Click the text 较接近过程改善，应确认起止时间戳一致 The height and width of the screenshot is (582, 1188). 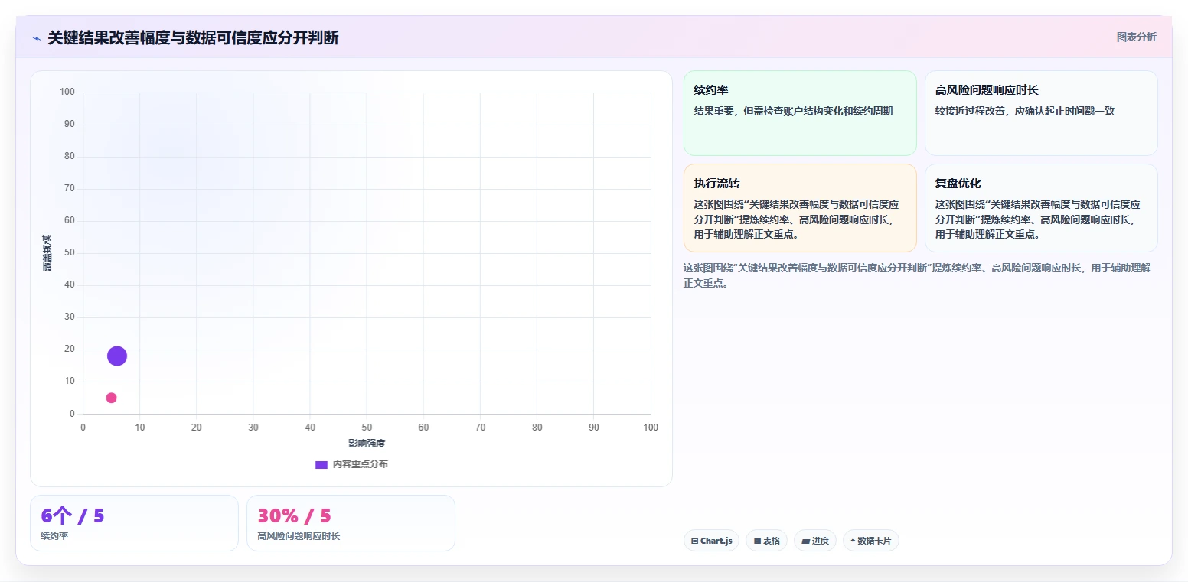point(1025,111)
